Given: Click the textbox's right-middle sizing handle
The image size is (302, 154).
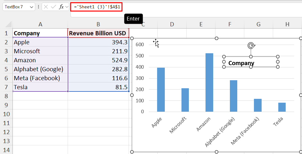Looking at the screenshot, I should tap(278, 62).
